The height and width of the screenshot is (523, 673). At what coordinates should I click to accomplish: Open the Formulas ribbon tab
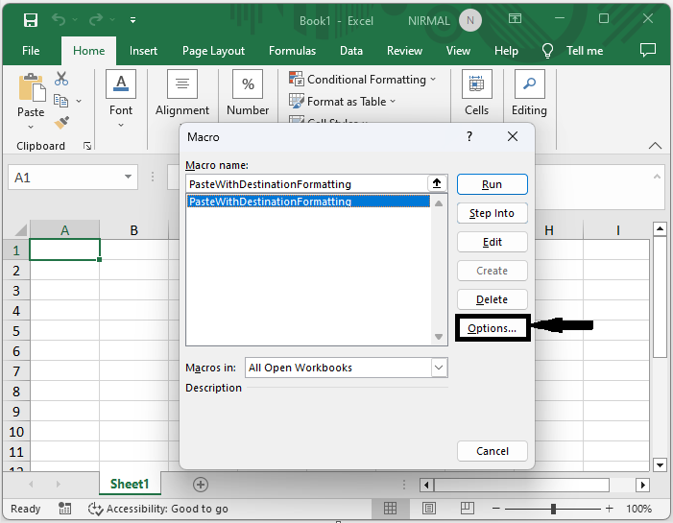(x=292, y=51)
